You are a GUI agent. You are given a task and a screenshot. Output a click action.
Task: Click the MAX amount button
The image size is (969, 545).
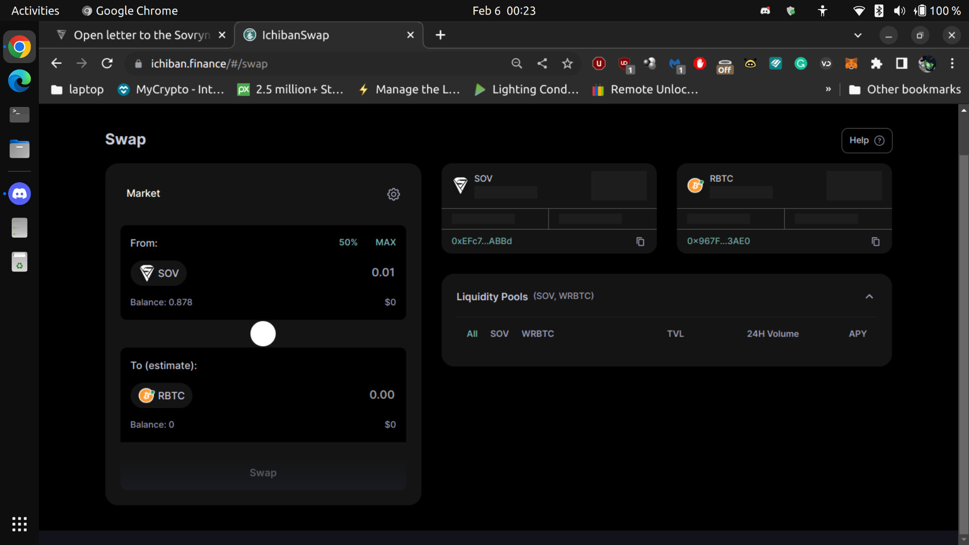pyautogui.click(x=385, y=242)
